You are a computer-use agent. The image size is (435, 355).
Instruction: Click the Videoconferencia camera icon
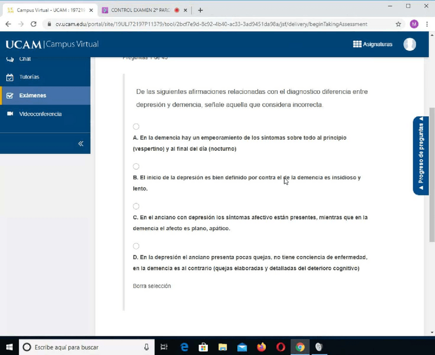[10, 114]
